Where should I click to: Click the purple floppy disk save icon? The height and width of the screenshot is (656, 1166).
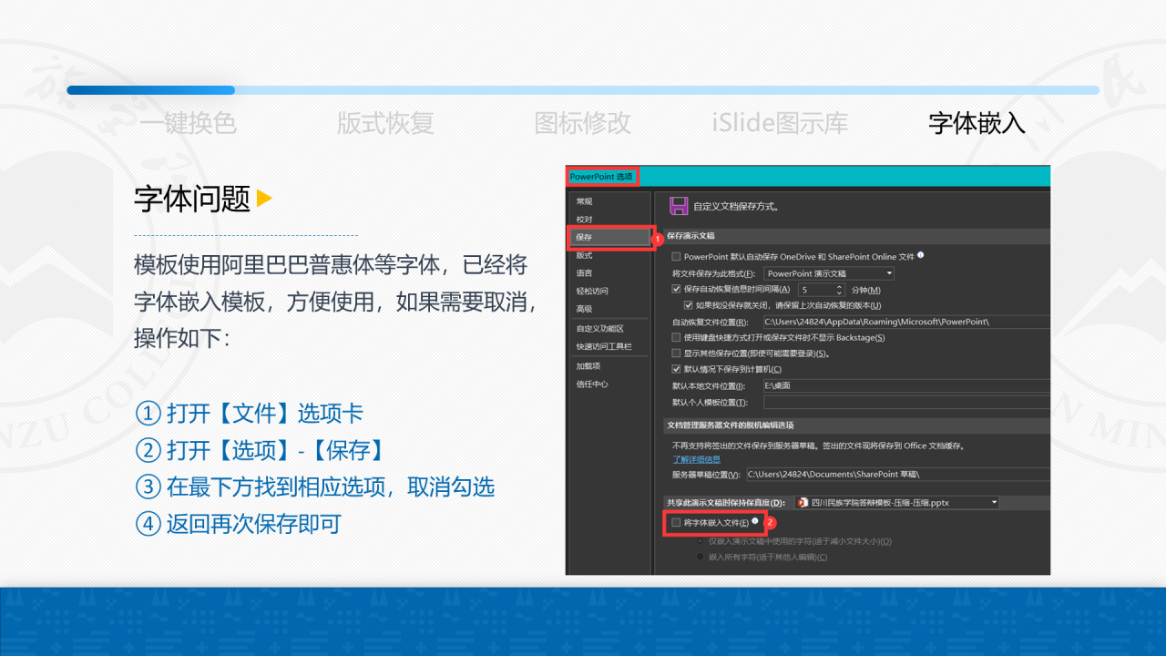[678, 206]
